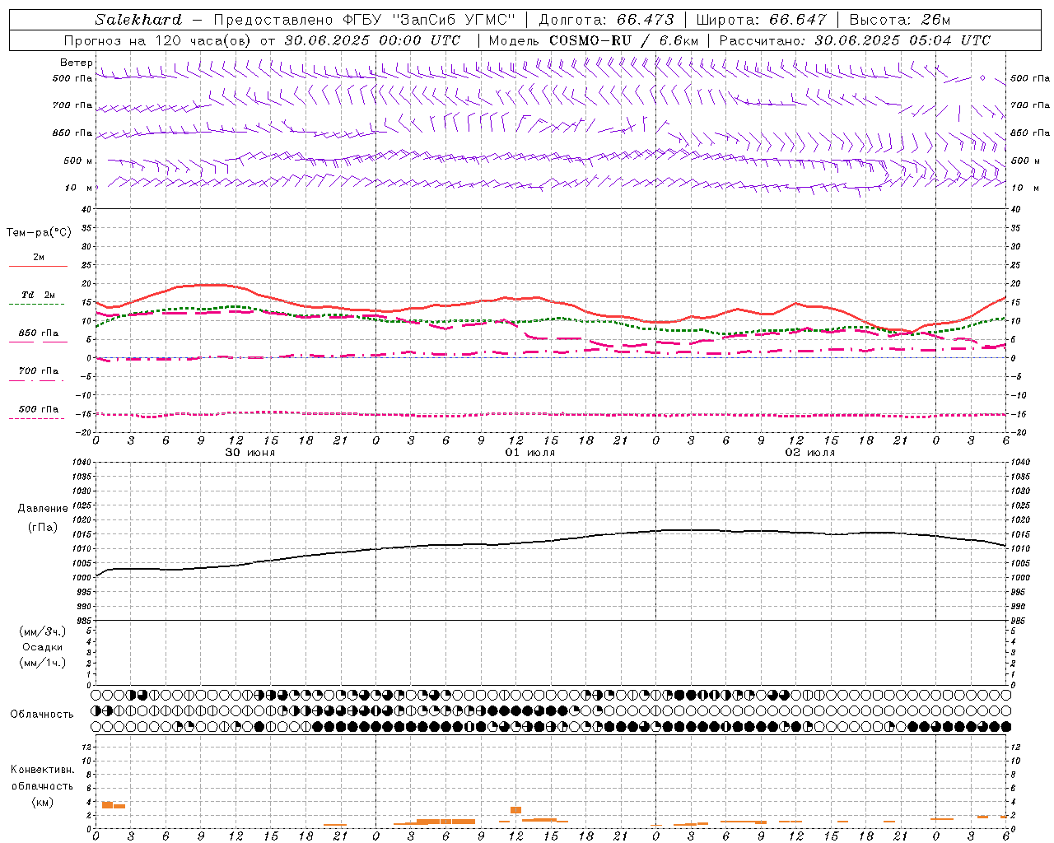The width and height of the screenshot is (1054, 843).
Task: Click the tall orange convective bar near hour 12 on 01 июля
Action: click(x=515, y=810)
